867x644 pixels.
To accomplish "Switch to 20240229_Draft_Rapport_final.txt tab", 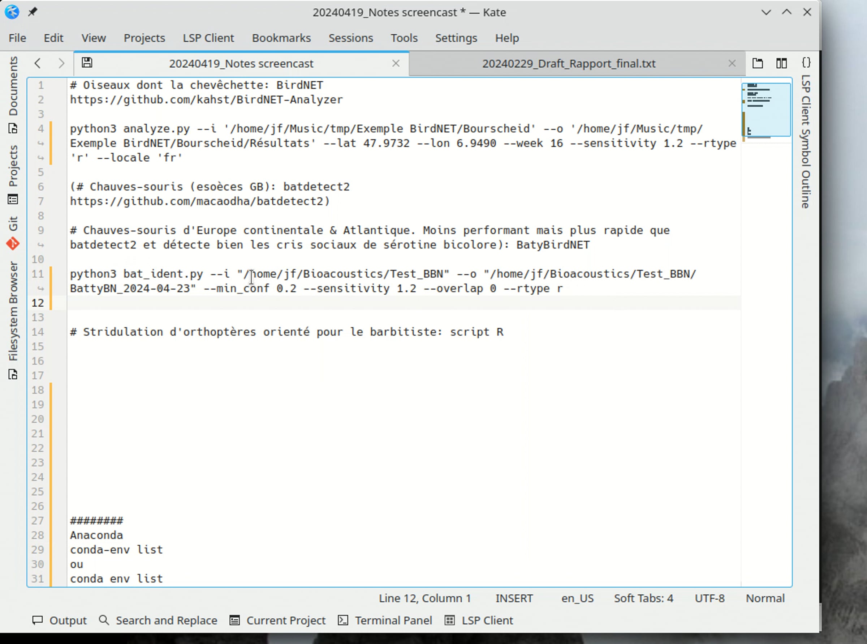I will tap(568, 64).
